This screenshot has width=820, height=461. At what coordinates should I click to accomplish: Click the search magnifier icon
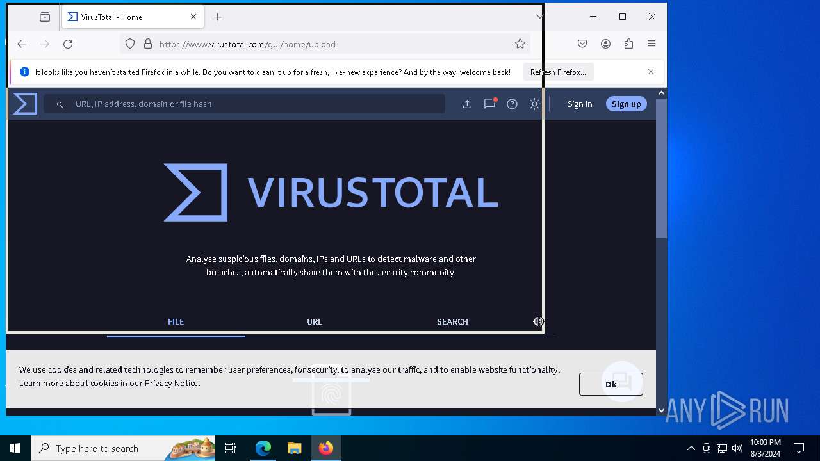pos(60,104)
